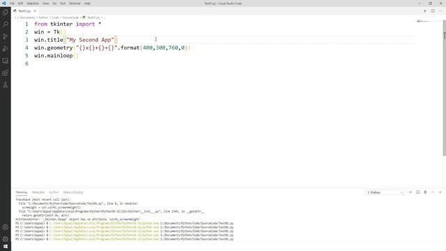The width and height of the screenshot is (446, 251).
Task: Click the Windows Start button
Action: (6, 247)
